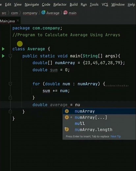The width and height of the screenshot is (136, 171).
Task: Click the com breadcrumb
Action: click(14, 13)
